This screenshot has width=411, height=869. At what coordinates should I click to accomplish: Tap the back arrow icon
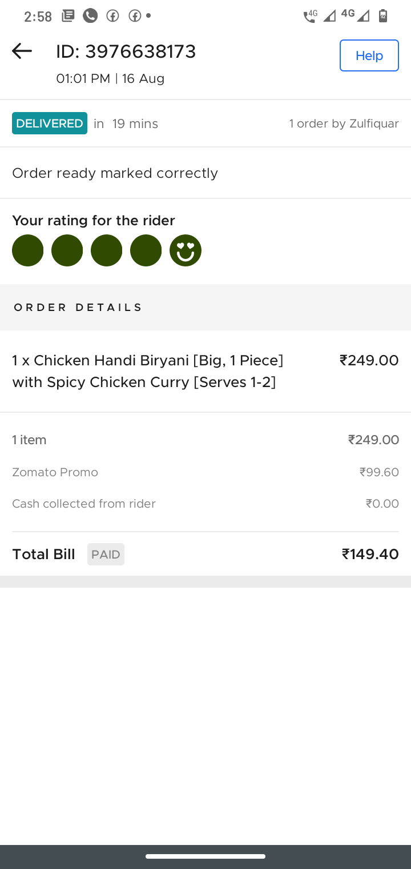[x=22, y=51]
